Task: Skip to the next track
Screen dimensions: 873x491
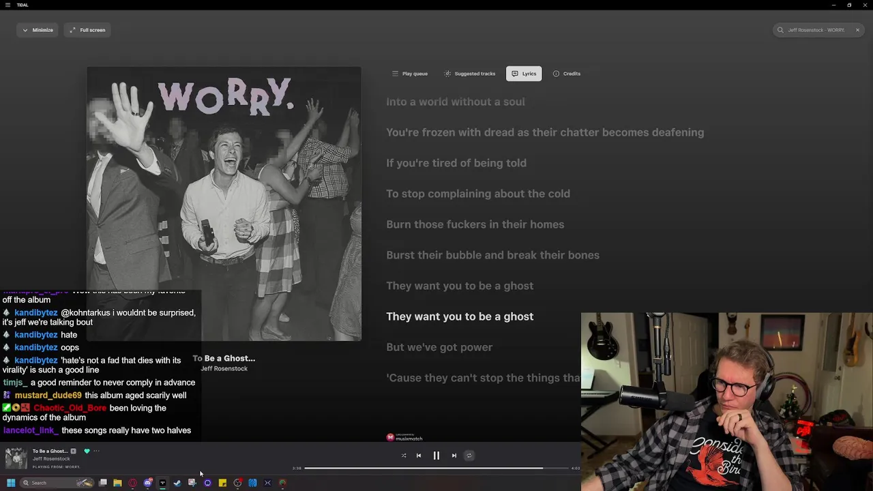Action: coord(454,456)
